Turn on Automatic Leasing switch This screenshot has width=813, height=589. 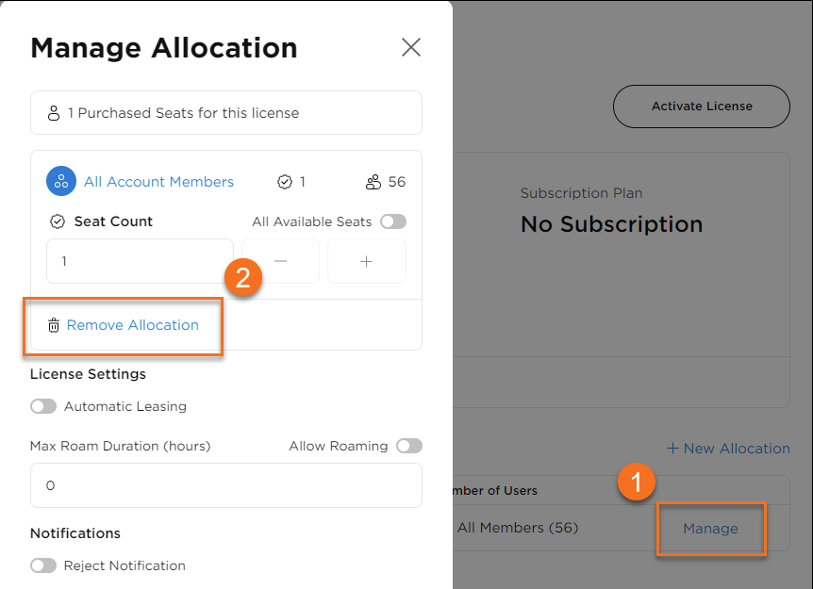[43, 406]
